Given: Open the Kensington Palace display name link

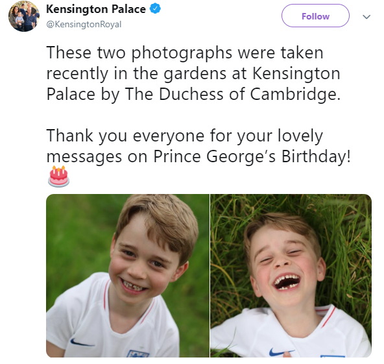Looking at the screenshot, I should point(96,9).
